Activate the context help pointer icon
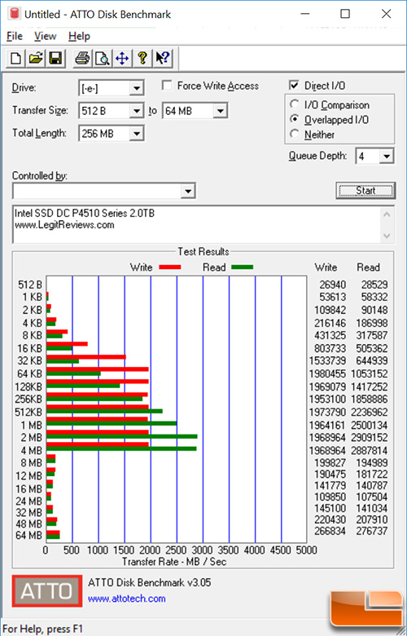This screenshot has height=636, width=407. click(163, 59)
